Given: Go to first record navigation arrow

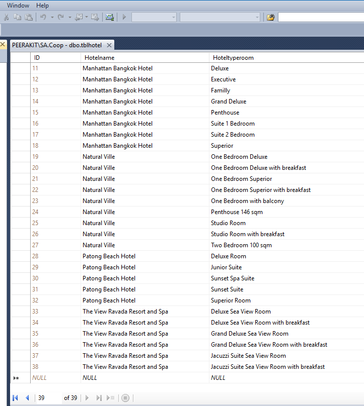Looking at the screenshot, I should [x=15, y=398].
